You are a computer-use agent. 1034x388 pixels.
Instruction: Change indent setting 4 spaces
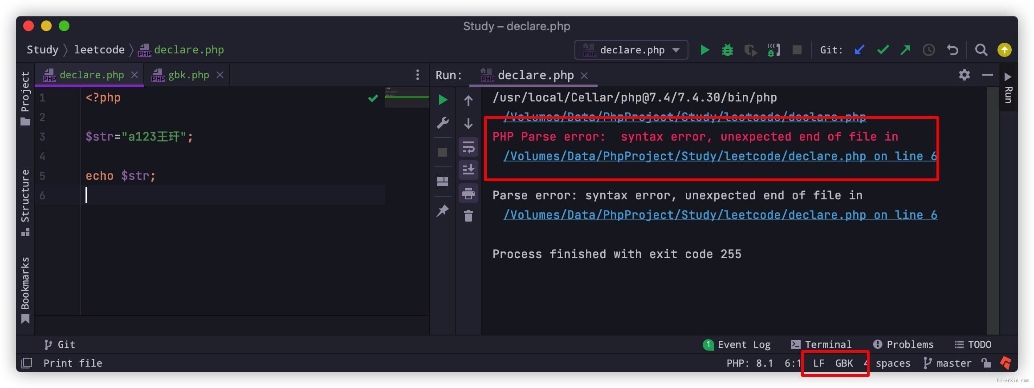coord(887,363)
